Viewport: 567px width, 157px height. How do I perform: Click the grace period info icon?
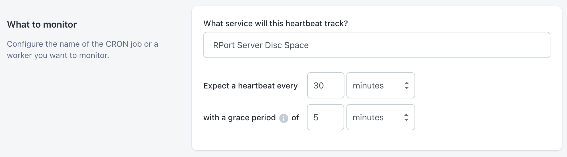point(283,118)
